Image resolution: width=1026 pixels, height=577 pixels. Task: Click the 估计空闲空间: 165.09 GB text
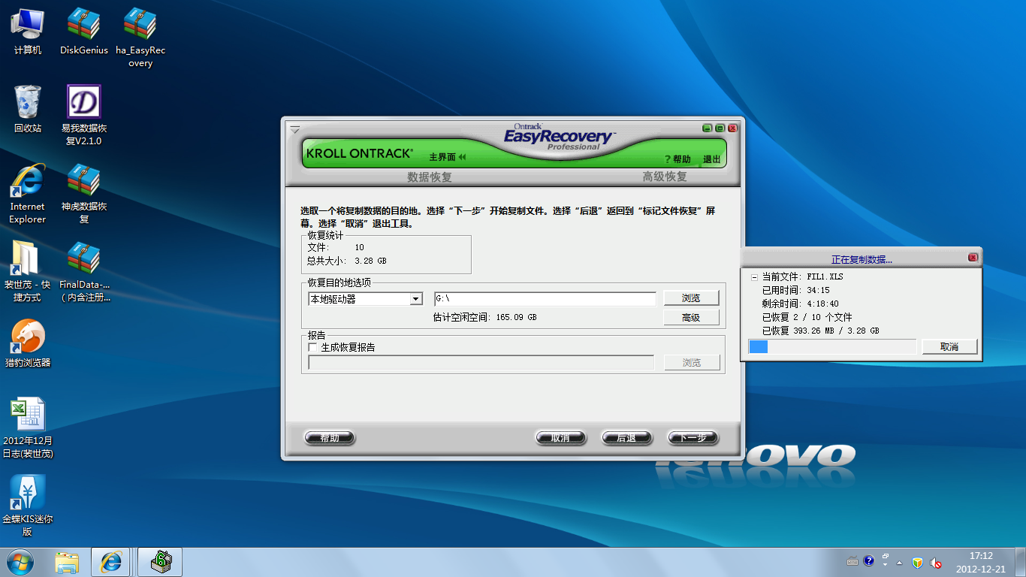pyautogui.click(x=484, y=317)
